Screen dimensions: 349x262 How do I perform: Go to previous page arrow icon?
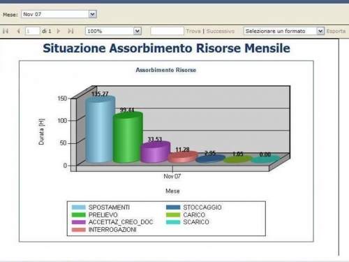[18, 31]
